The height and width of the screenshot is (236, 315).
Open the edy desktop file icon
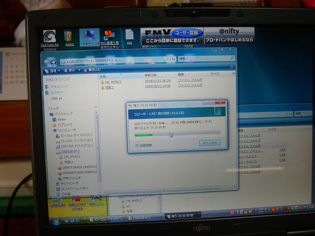tap(129, 36)
